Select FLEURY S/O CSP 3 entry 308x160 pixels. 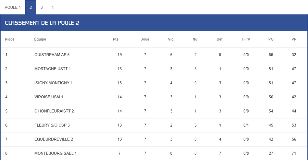coord(52,125)
